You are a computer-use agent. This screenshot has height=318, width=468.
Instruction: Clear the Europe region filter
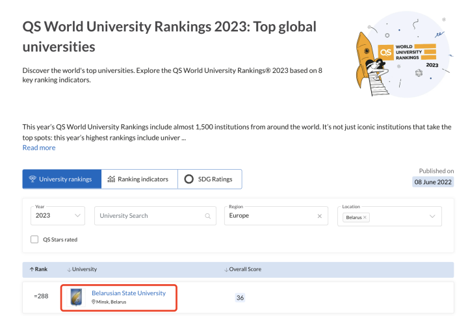point(319,216)
